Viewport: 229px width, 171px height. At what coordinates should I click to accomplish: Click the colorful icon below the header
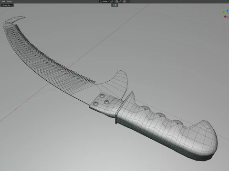point(115,5)
